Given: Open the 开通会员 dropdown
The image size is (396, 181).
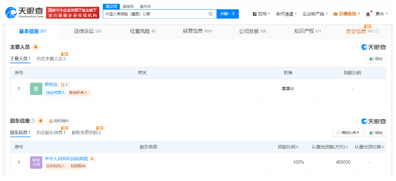Looking at the screenshot, I should 347,14.
